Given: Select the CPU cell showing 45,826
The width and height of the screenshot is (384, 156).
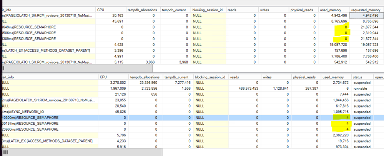Looking at the screenshot, I should tap(113, 112).
